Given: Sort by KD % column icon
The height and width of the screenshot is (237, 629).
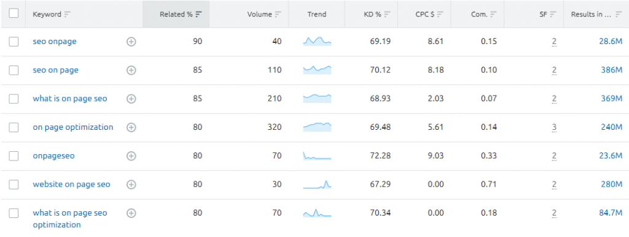Looking at the screenshot, I should [387, 14].
